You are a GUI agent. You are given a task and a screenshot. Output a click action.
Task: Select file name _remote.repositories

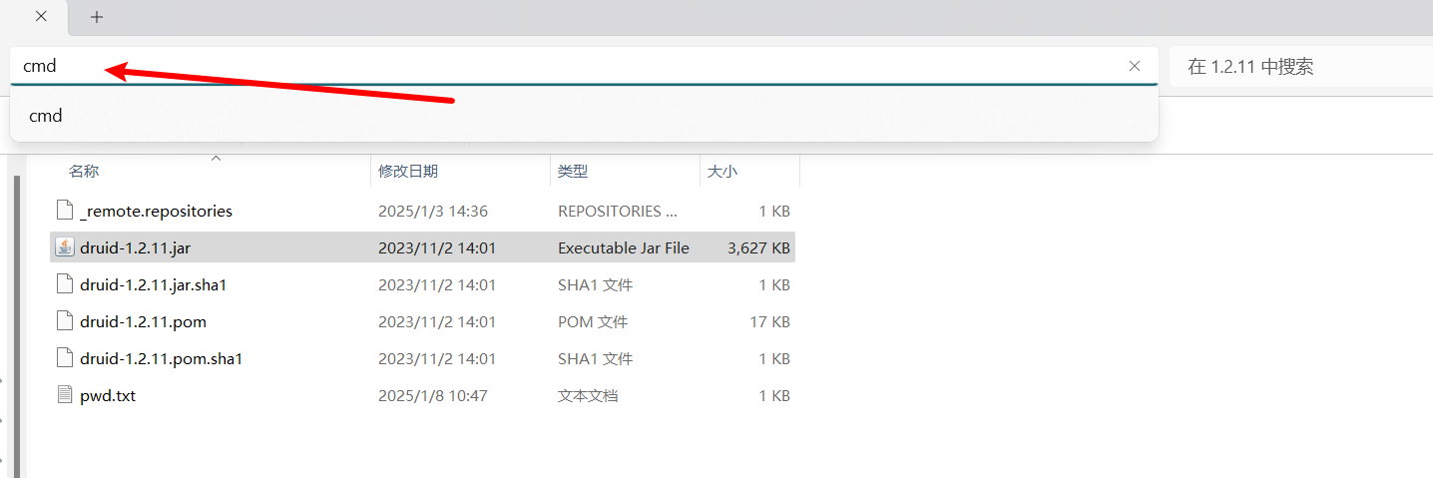(x=156, y=211)
